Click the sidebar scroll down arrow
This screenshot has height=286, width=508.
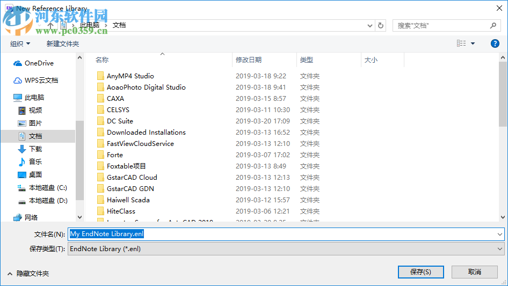(x=79, y=217)
